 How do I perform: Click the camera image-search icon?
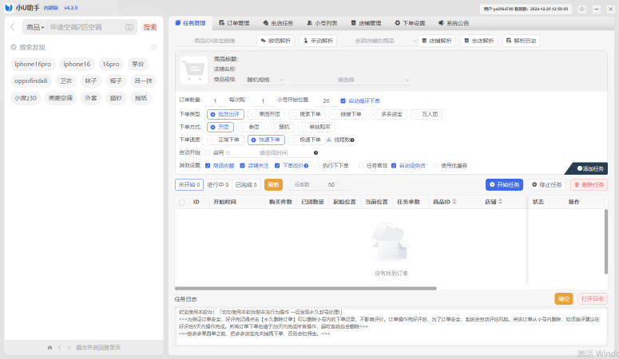(x=129, y=27)
